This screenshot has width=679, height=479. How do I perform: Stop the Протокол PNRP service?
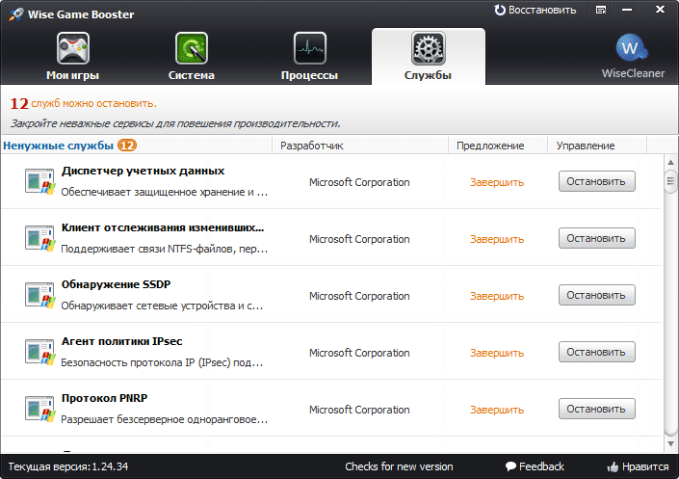[x=596, y=410]
